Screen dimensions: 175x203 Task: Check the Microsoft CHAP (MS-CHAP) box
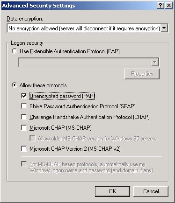[24, 127]
